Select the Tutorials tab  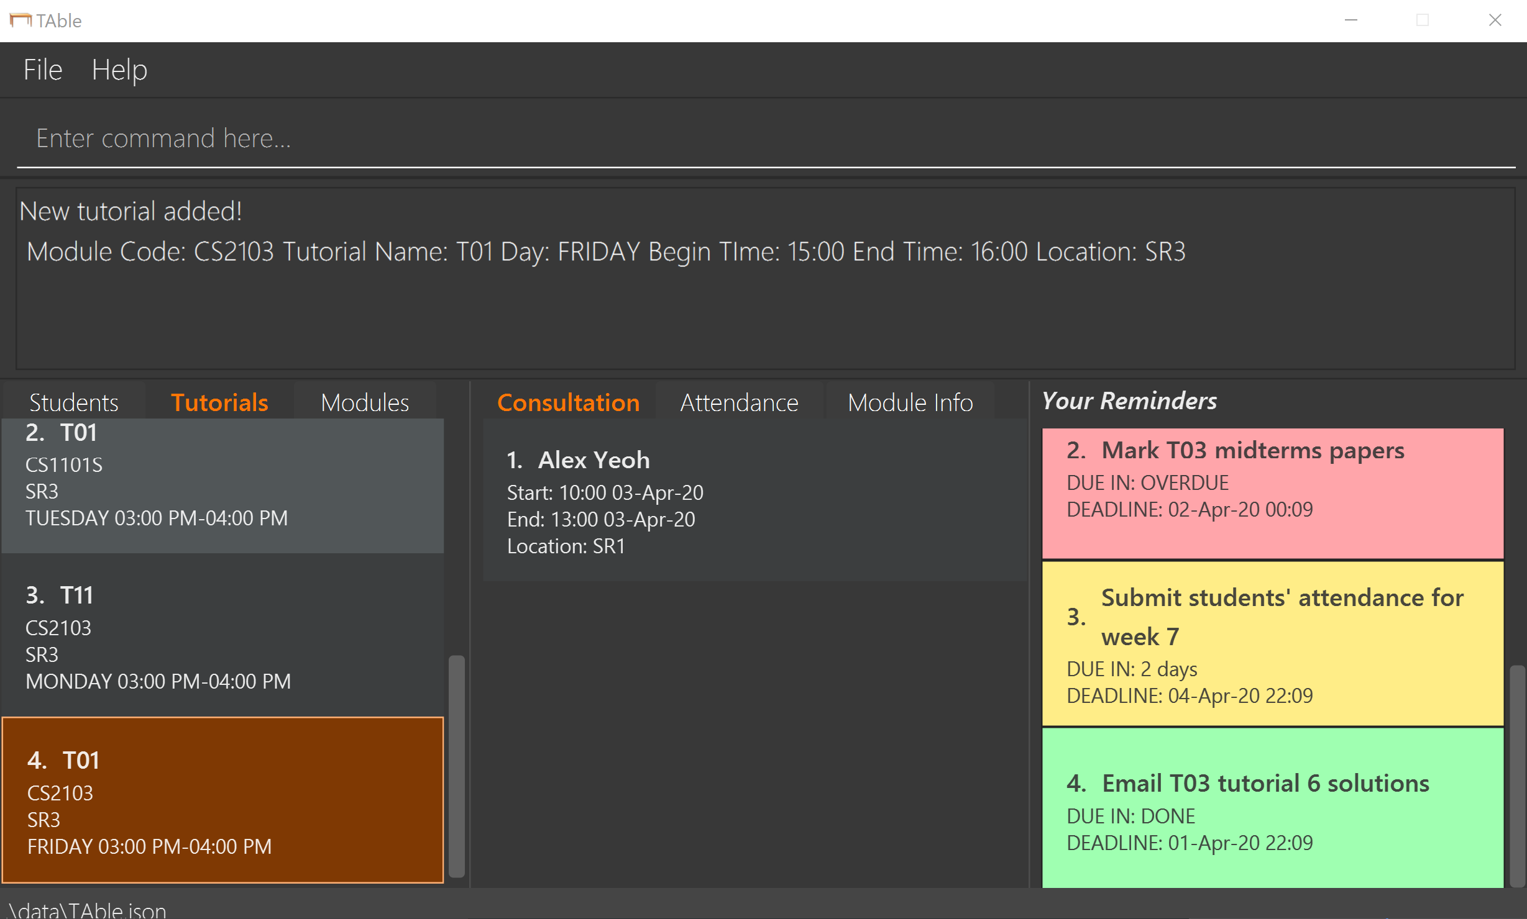(219, 402)
